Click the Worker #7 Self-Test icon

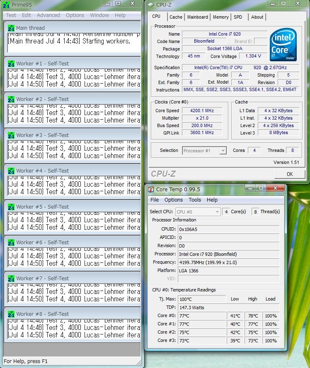tap(11, 278)
